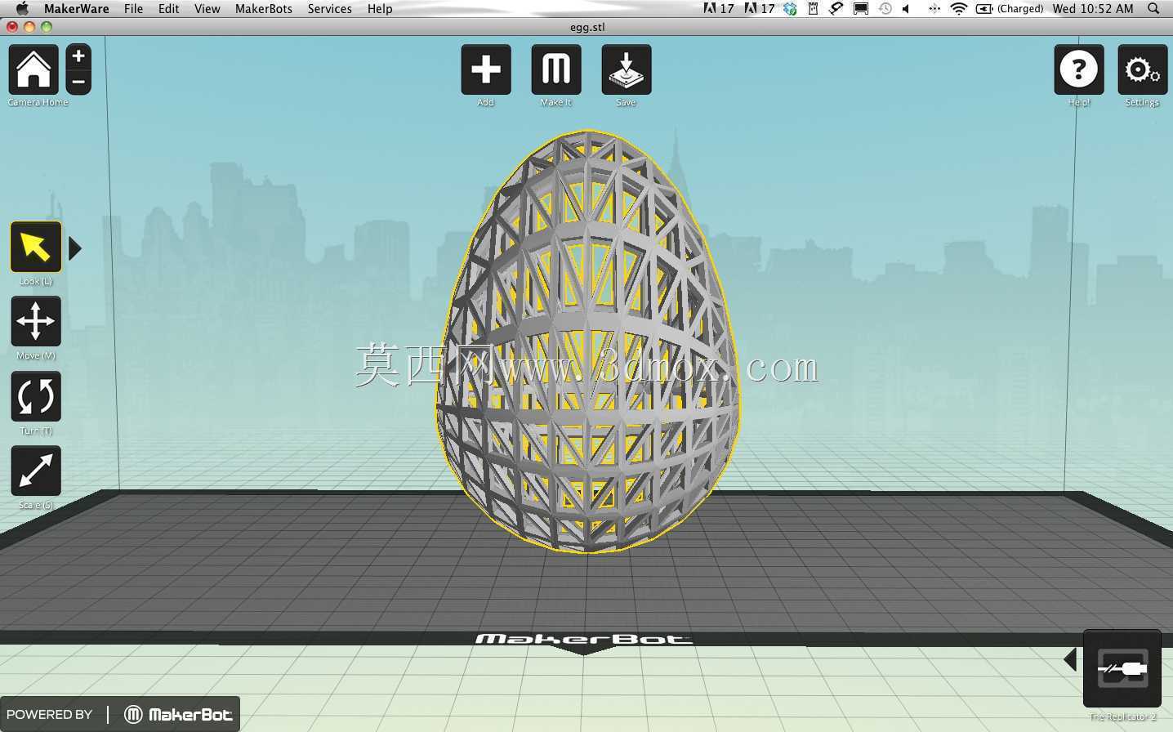Open the Settings gear
The image size is (1173, 732).
pyautogui.click(x=1142, y=69)
